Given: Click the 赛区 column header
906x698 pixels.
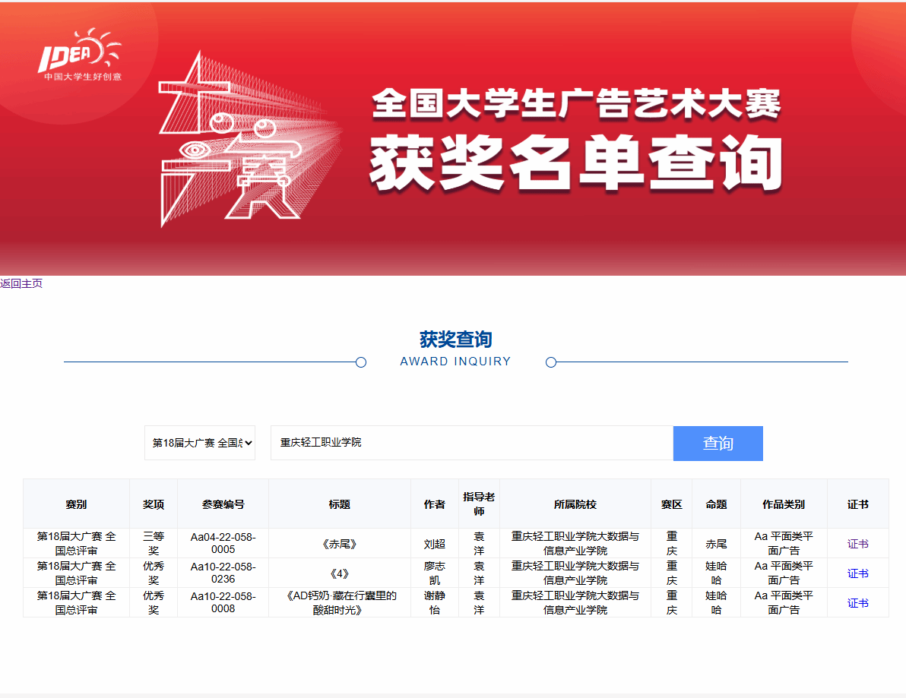Looking at the screenshot, I should [671, 504].
